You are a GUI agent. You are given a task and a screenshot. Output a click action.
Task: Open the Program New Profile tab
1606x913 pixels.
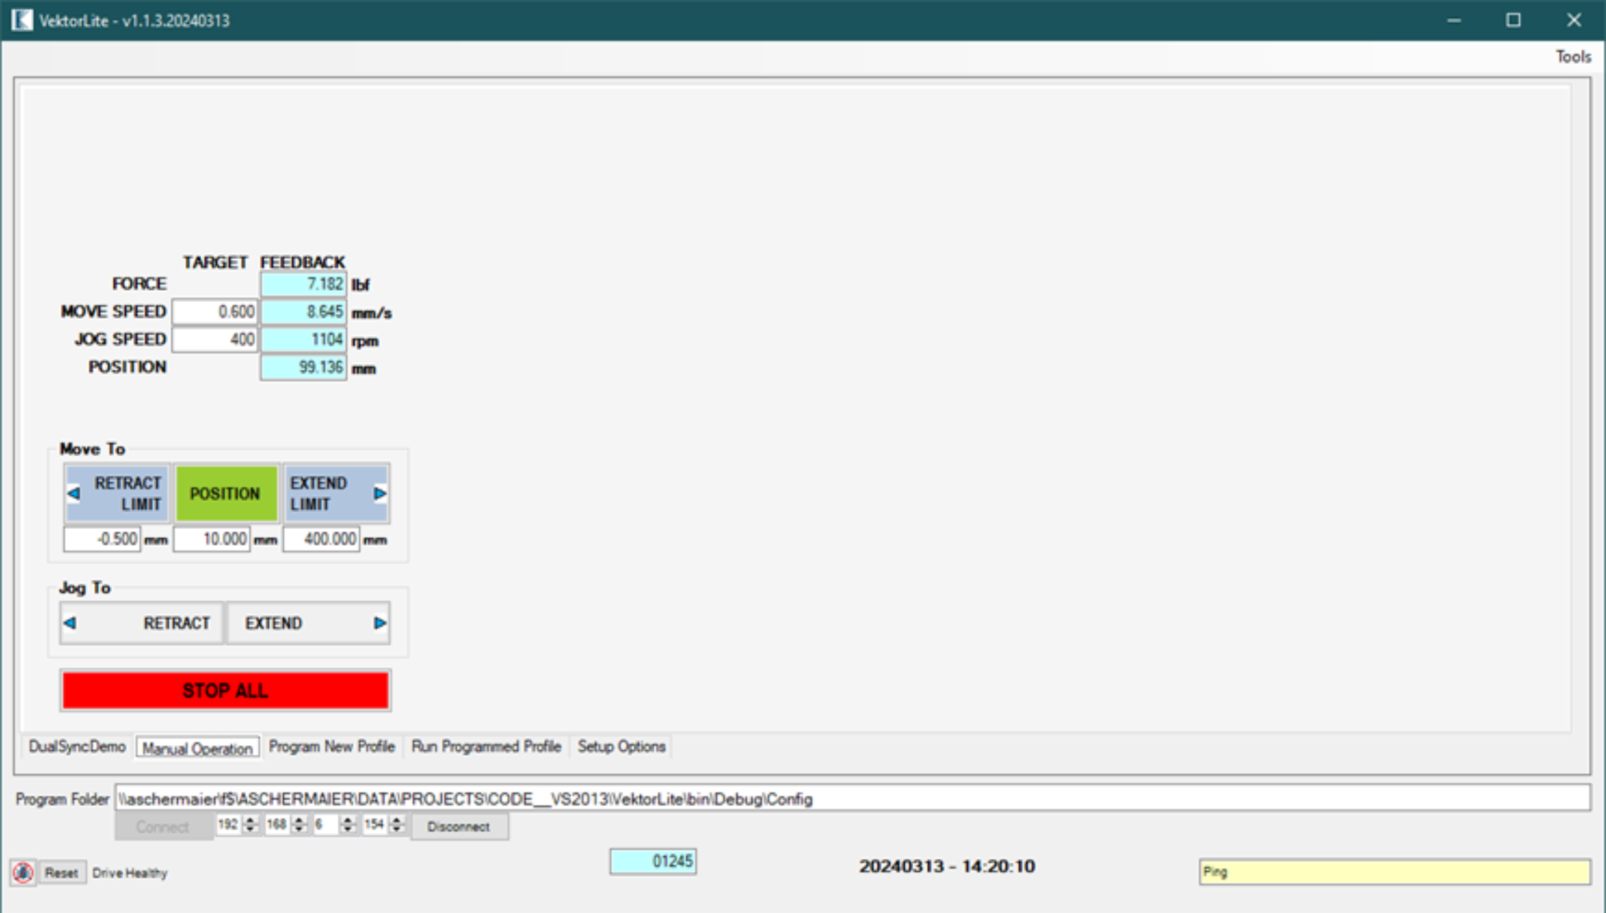tap(331, 746)
